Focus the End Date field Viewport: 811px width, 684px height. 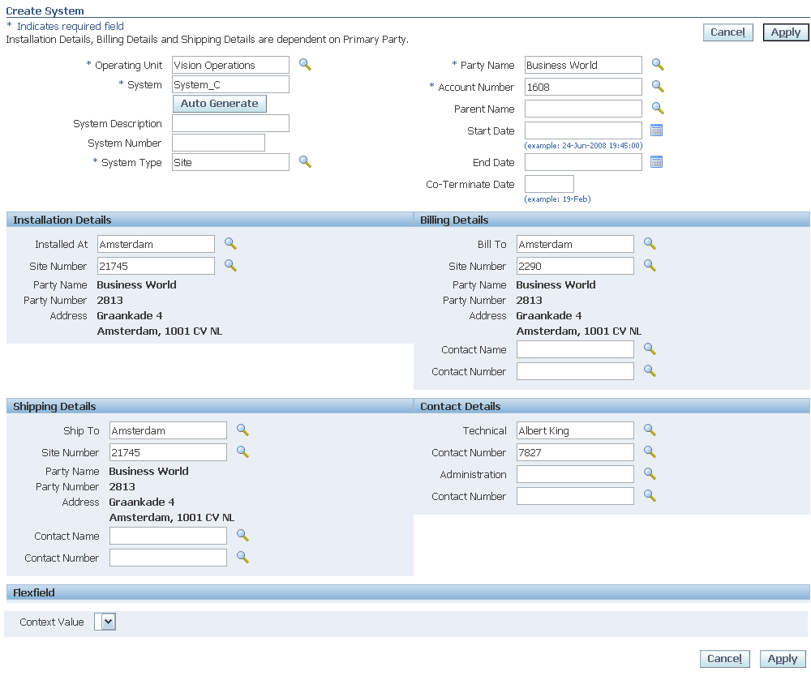(x=583, y=162)
